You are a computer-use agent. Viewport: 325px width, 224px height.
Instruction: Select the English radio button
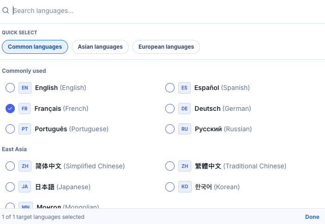(10, 88)
